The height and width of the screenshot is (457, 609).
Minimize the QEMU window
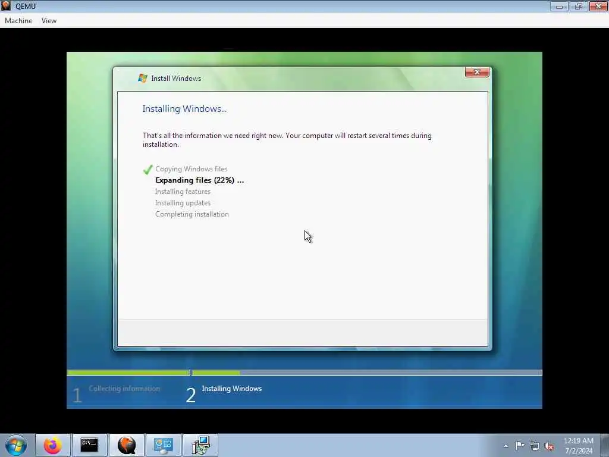point(559,6)
